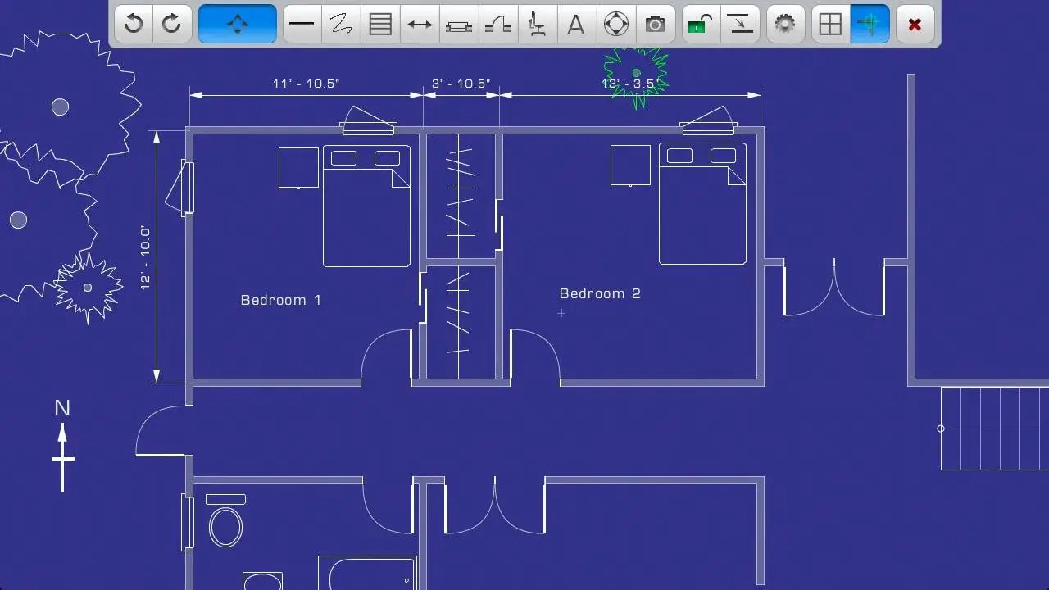The image size is (1049, 590).
Task: Select the dimension measurement tool
Action: pyautogui.click(x=420, y=24)
